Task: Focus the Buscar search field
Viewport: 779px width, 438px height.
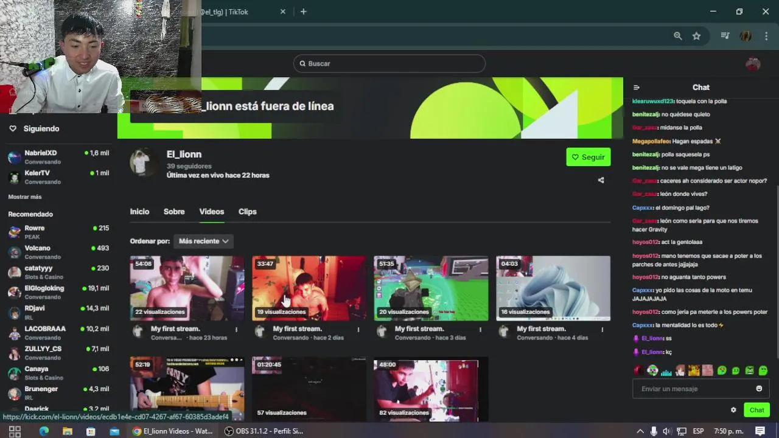Action: point(389,64)
